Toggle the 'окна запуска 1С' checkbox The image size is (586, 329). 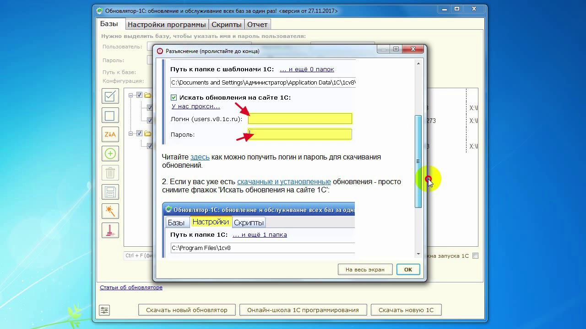[x=475, y=256]
